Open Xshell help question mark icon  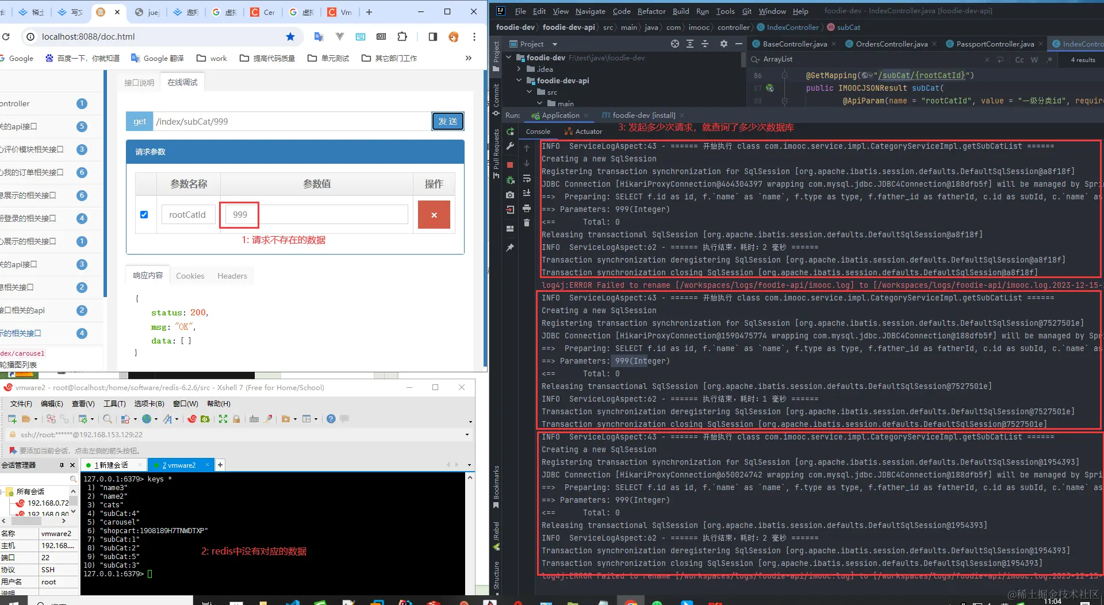point(331,419)
